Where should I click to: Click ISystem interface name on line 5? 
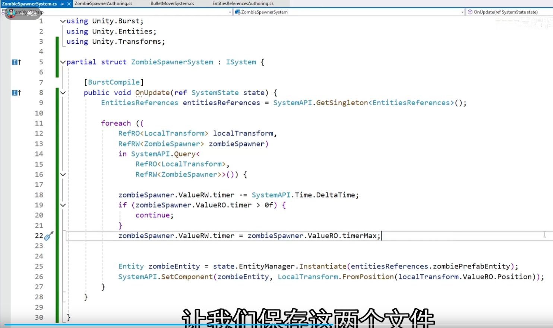[241, 62]
